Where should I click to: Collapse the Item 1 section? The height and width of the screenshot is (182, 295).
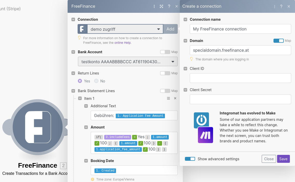click(x=80, y=99)
